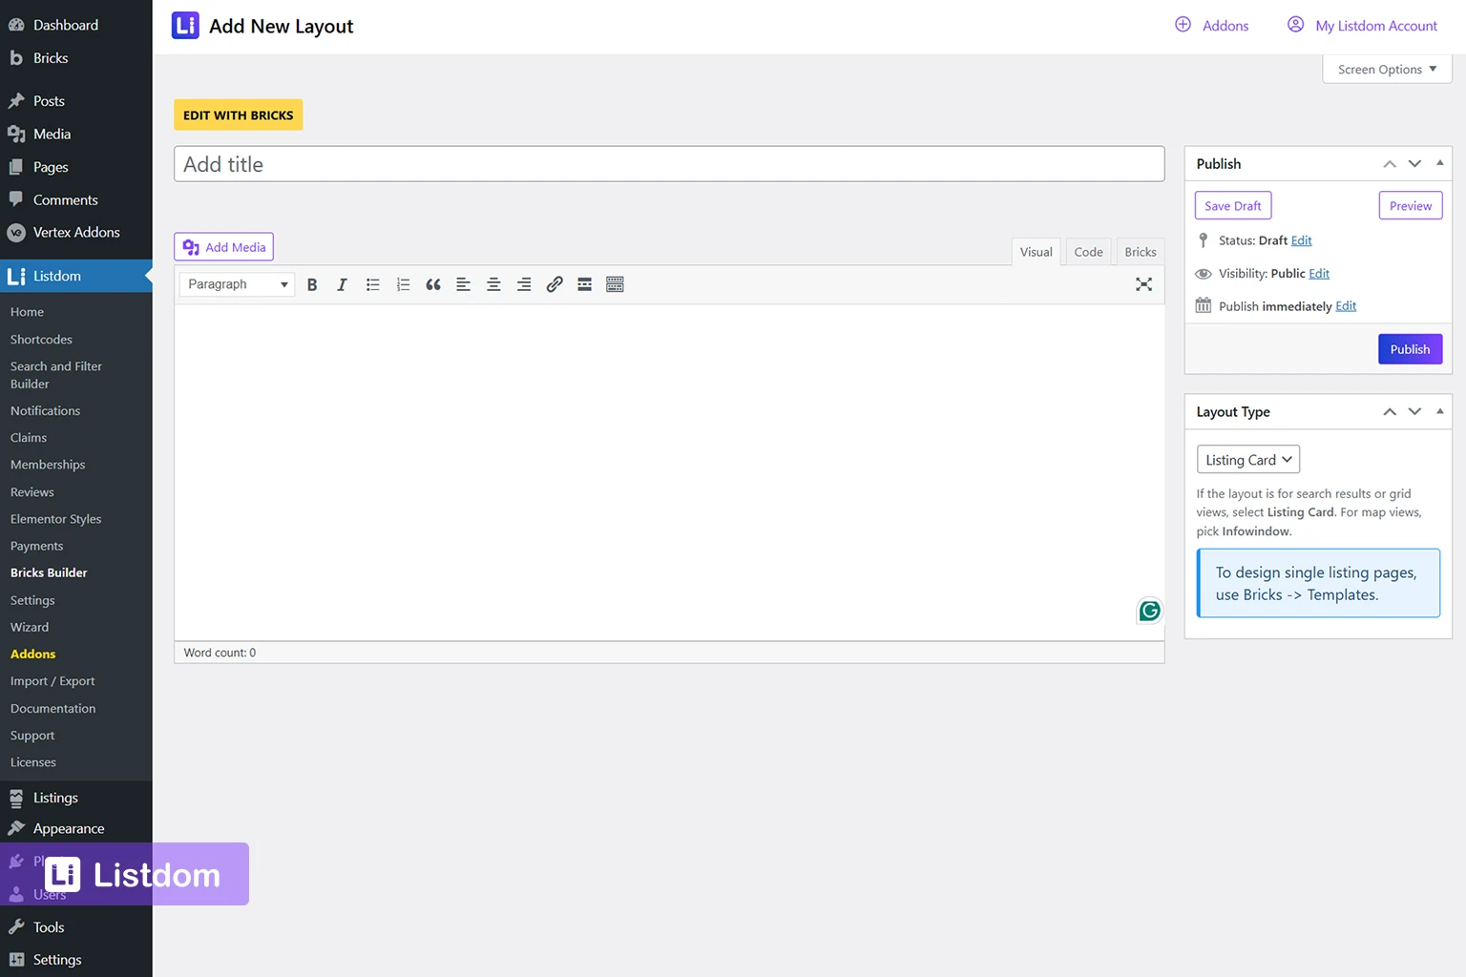
Task: Open the Listing Card layout type dropdown
Action: coord(1247,460)
